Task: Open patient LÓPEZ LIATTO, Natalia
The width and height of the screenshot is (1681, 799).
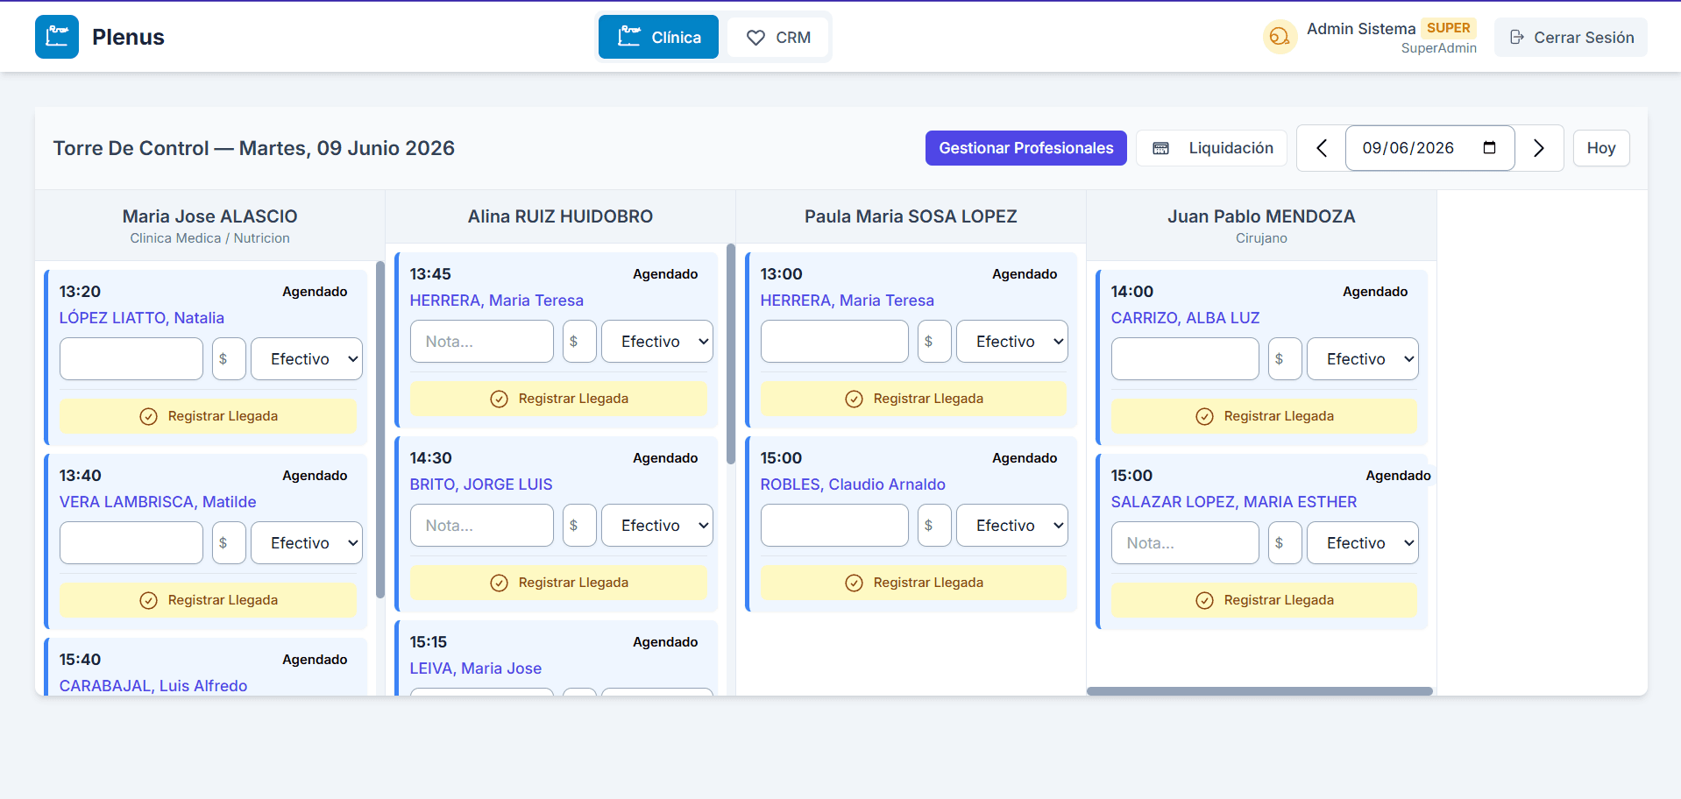Action: (142, 318)
